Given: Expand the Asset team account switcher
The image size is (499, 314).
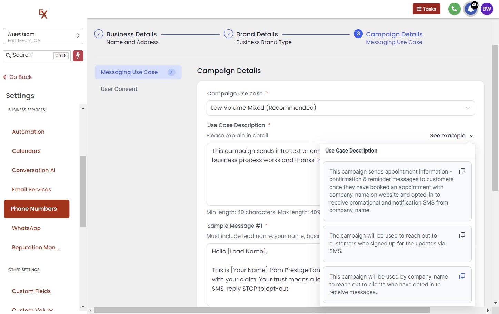Looking at the screenshot, I should [43, 36].
